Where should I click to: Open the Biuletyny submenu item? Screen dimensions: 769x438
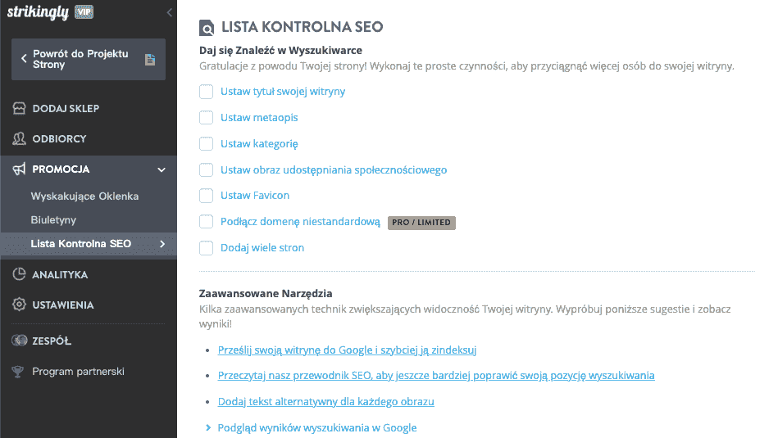pyautogui.click(x=53, y=219)
